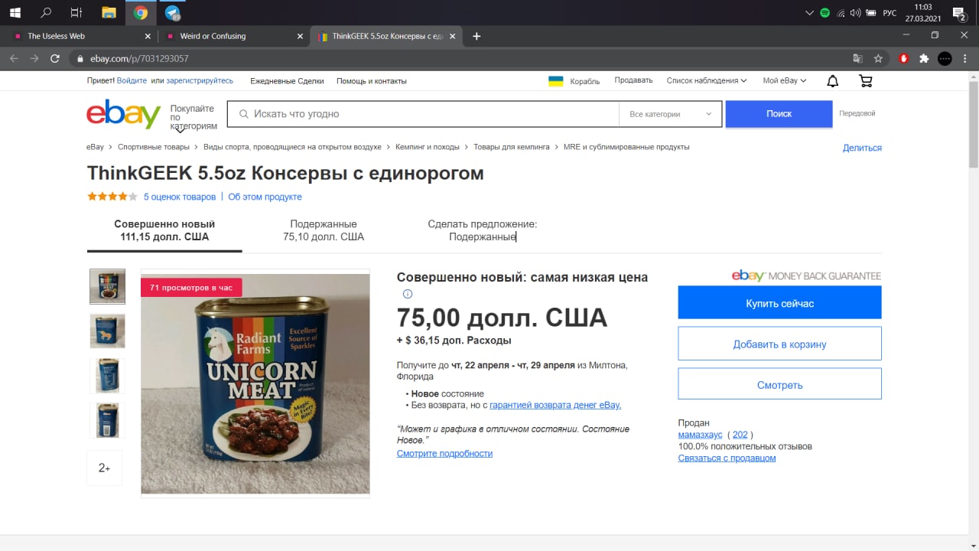The height and width of the screenshot is (551, 979).
Task: Click the blue Buy It Now button
Action: (779, 302)
